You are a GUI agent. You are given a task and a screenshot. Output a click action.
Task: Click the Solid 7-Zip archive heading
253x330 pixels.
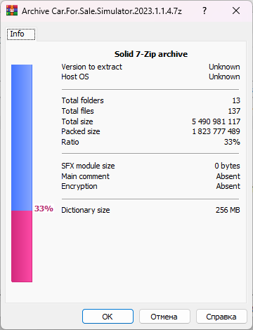pyautogui.click(x=151, y=54)
